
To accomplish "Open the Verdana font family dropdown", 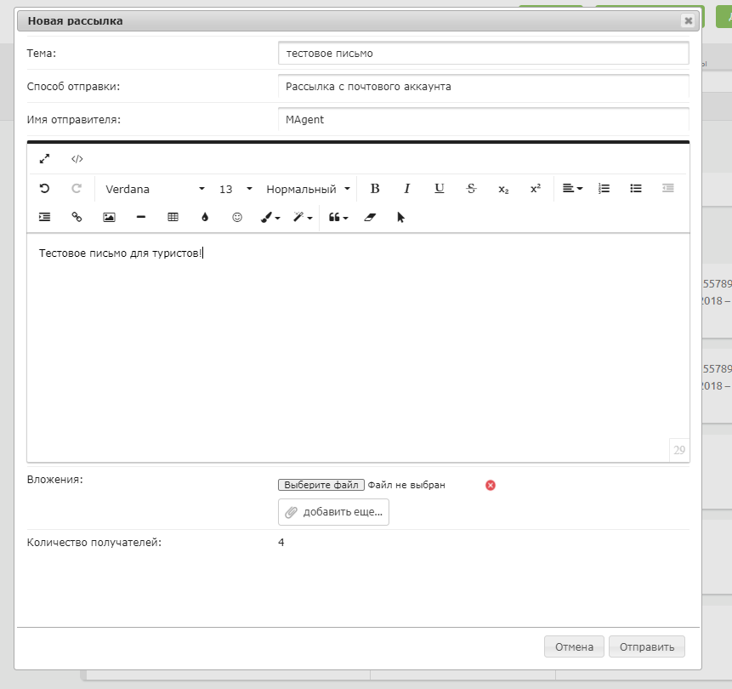I will click(155, 189).
